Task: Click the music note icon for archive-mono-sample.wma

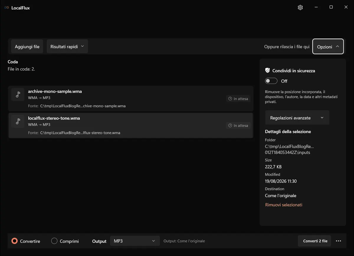Action: pos(18,94)
